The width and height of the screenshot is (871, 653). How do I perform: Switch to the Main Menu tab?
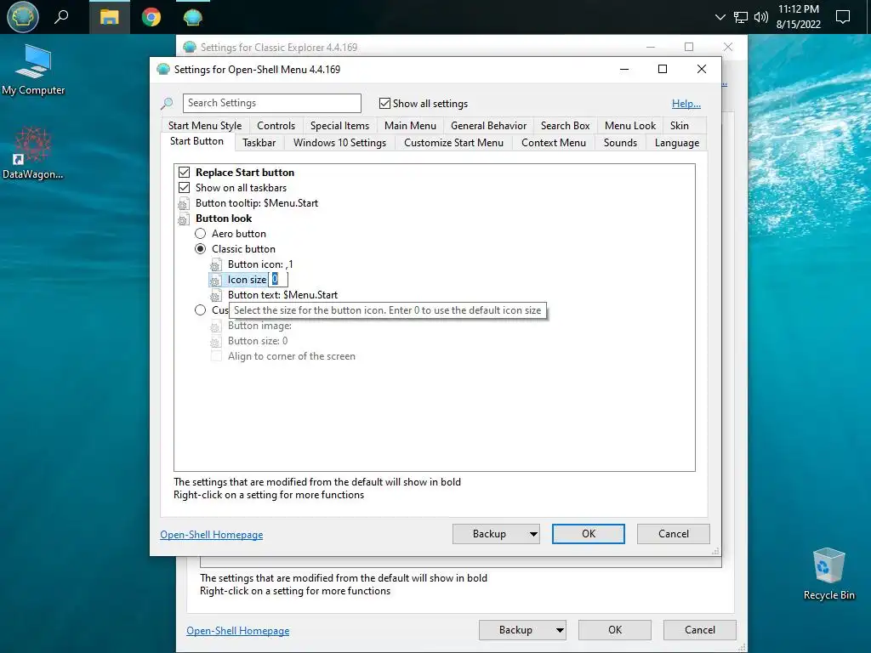411,126
